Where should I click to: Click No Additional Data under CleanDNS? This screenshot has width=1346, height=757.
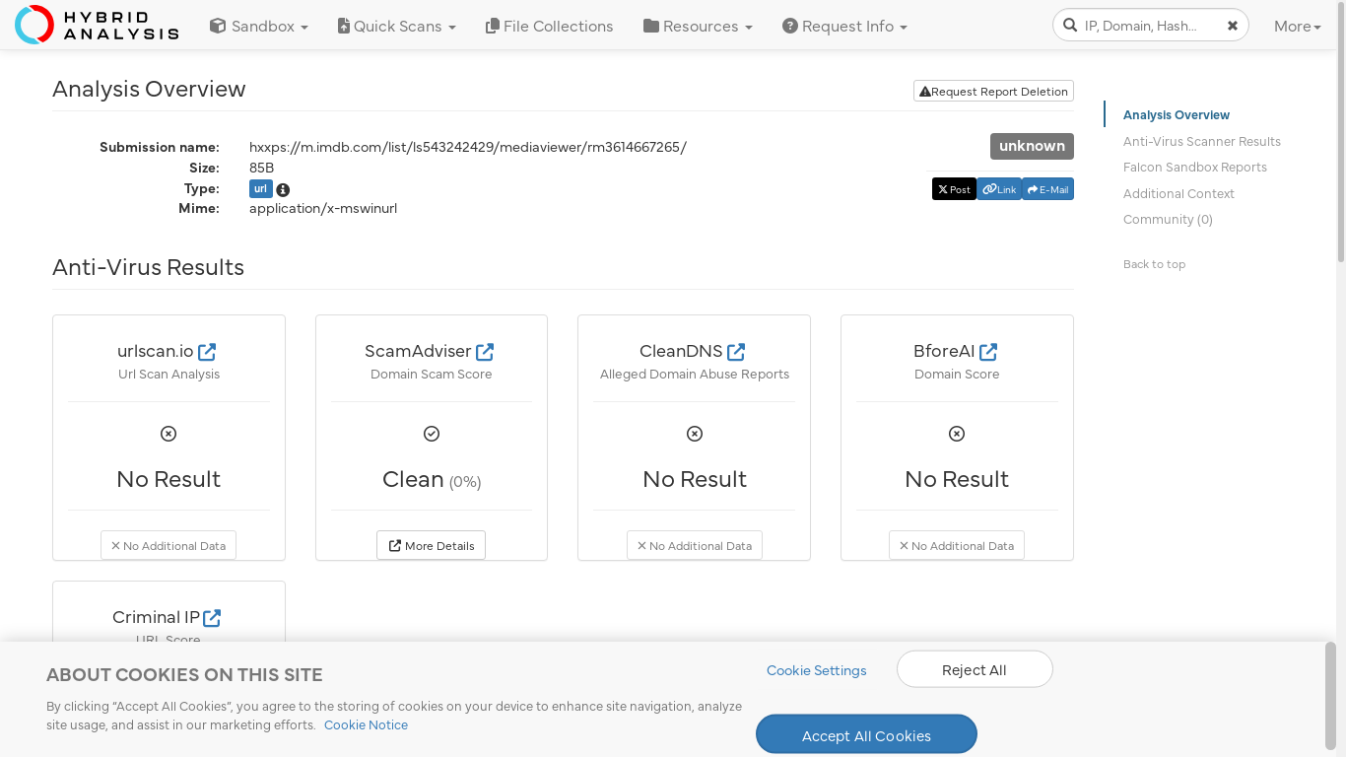click(x=695, y=545)
